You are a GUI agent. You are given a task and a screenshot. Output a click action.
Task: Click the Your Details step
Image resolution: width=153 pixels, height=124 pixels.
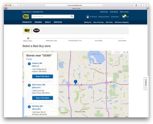pos(99,41)
